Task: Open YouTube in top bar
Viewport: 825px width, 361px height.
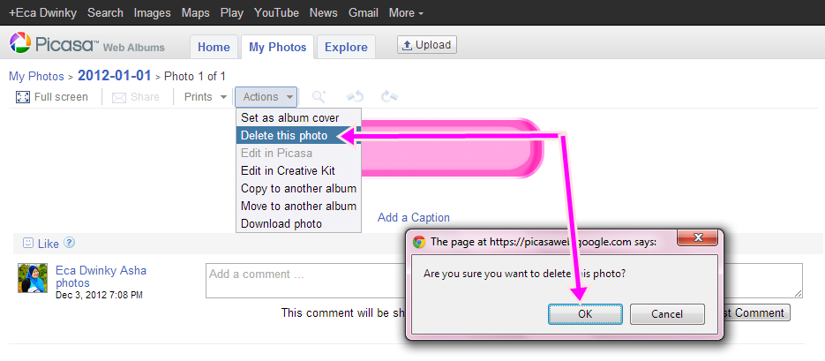Action: point(276,12)
